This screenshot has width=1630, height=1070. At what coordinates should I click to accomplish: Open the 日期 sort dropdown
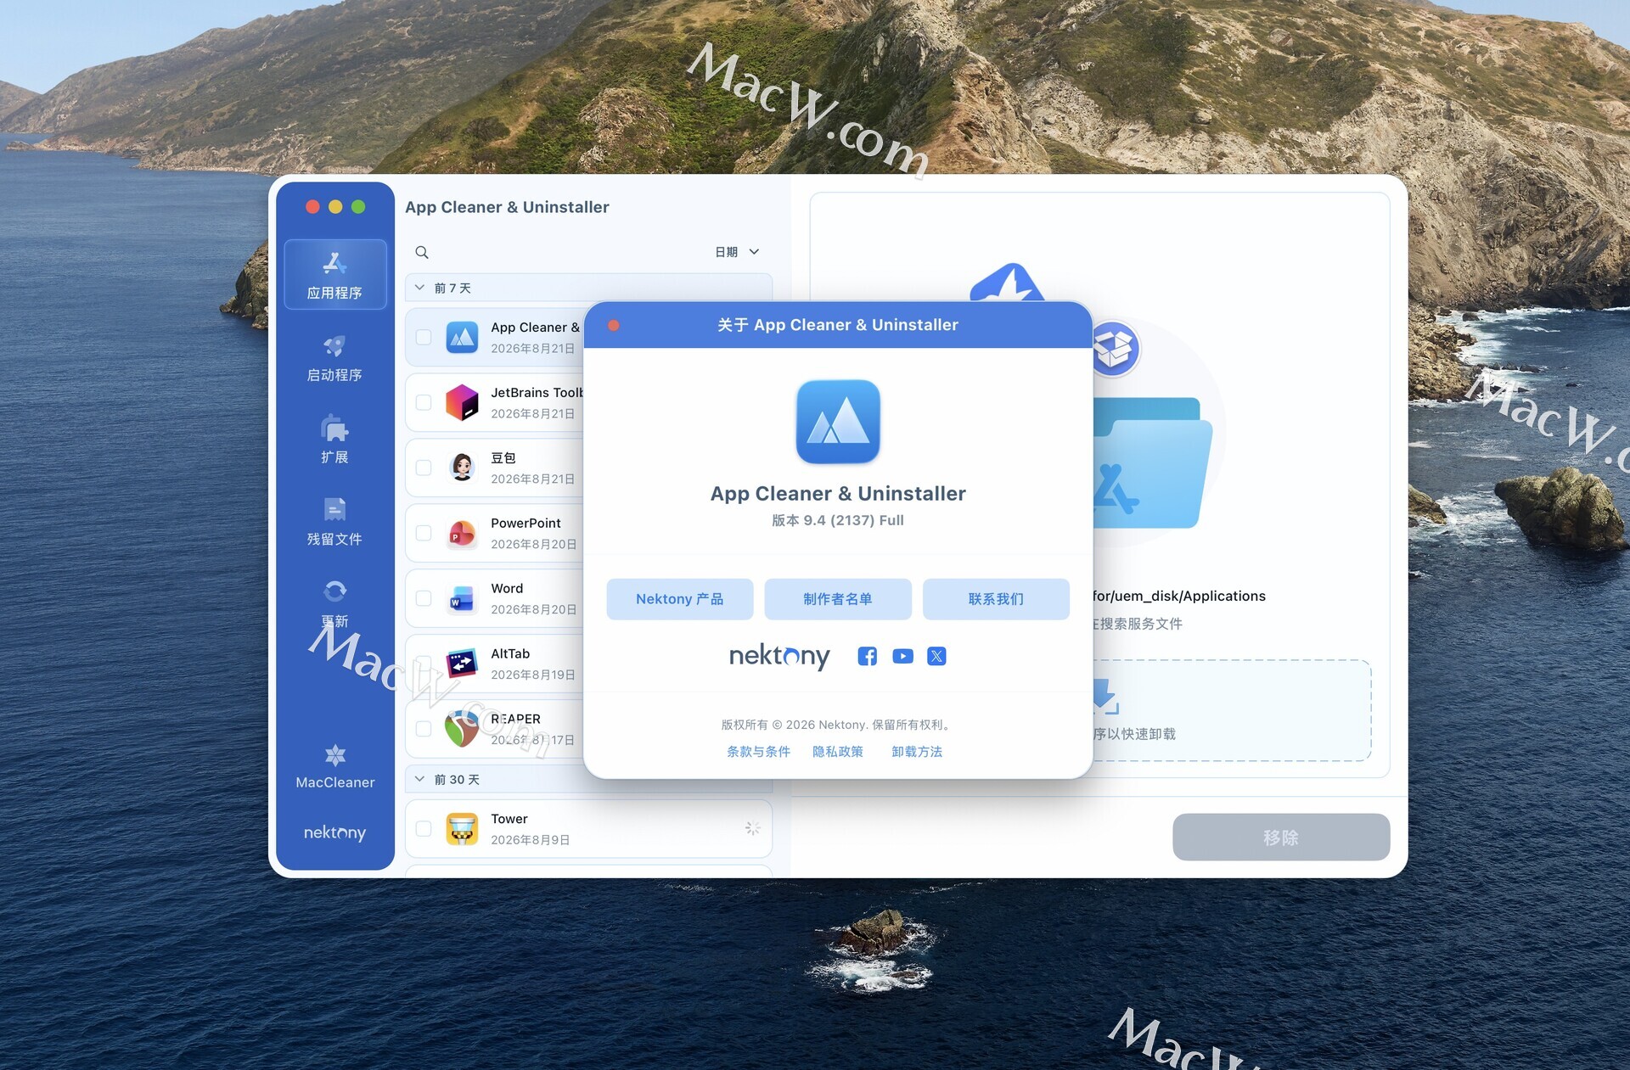(737, 252)
